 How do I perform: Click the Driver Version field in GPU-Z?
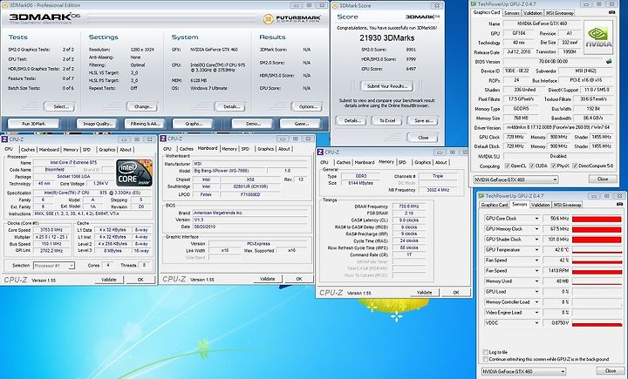[558, 128]
